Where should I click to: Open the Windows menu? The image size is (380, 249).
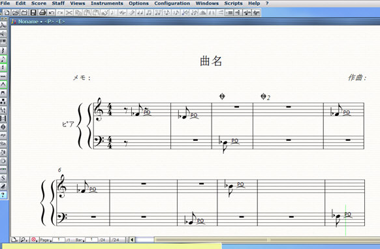point(207,3)
